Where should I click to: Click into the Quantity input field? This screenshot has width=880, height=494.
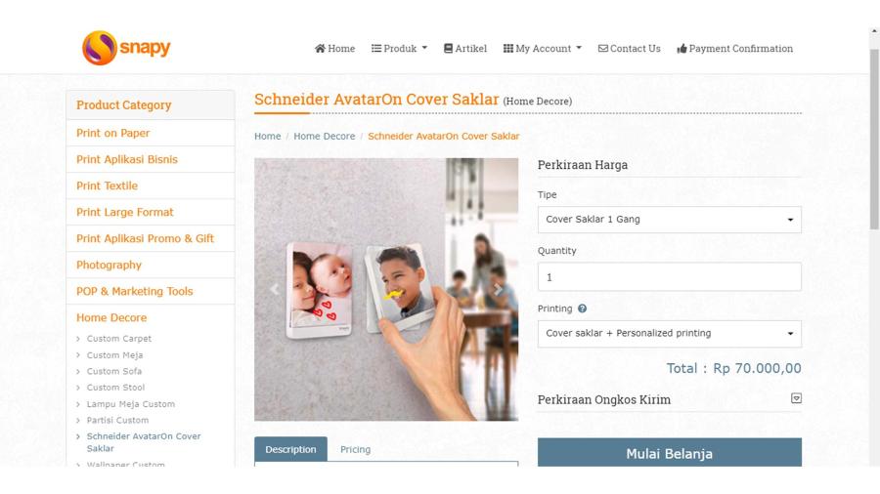click(669, 276)
